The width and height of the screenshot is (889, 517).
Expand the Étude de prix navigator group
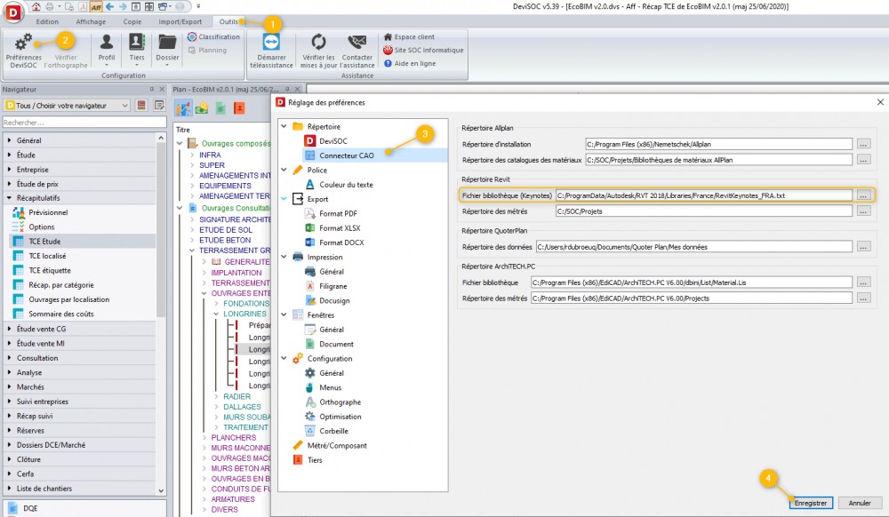(9, 184)
